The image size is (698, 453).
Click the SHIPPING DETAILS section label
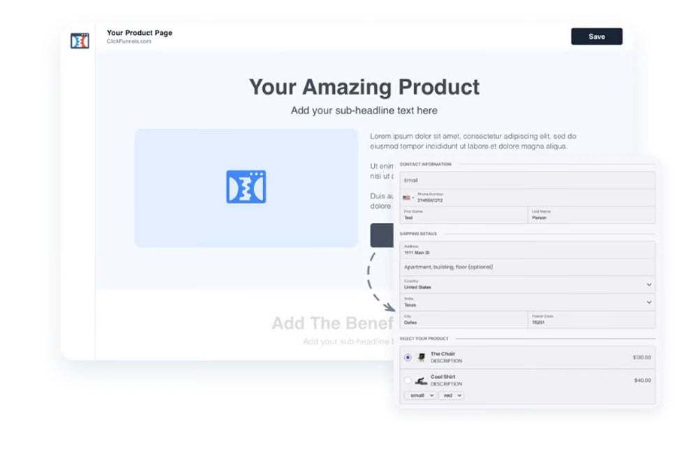(x=418, y=234)
